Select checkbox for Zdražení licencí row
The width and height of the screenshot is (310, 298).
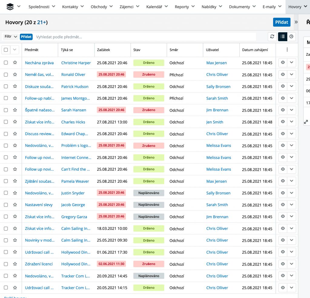click(x=6, y=264)
